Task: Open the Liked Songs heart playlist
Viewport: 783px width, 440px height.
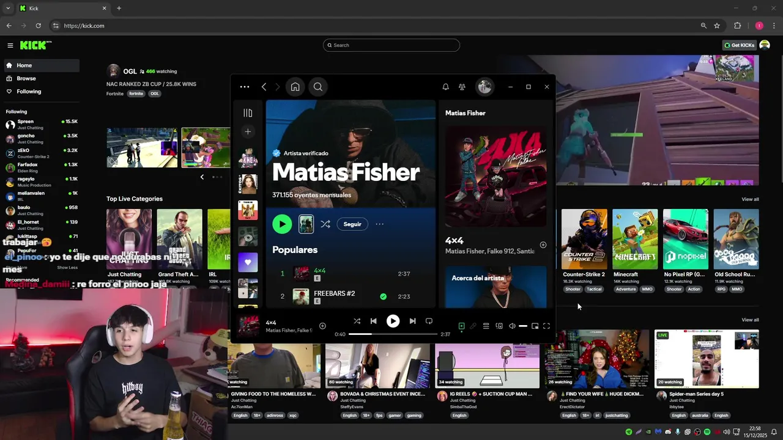Action: pos(248,262)
